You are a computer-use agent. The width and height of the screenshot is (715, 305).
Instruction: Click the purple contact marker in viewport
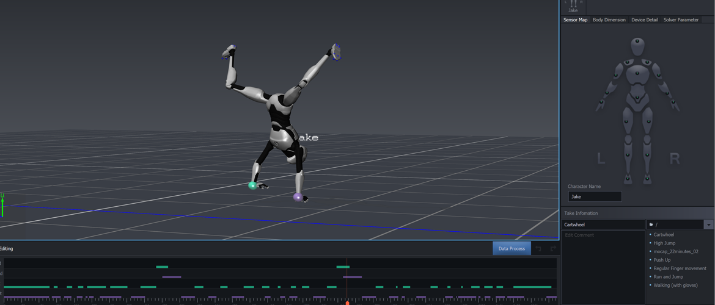(x=298, y=196)
